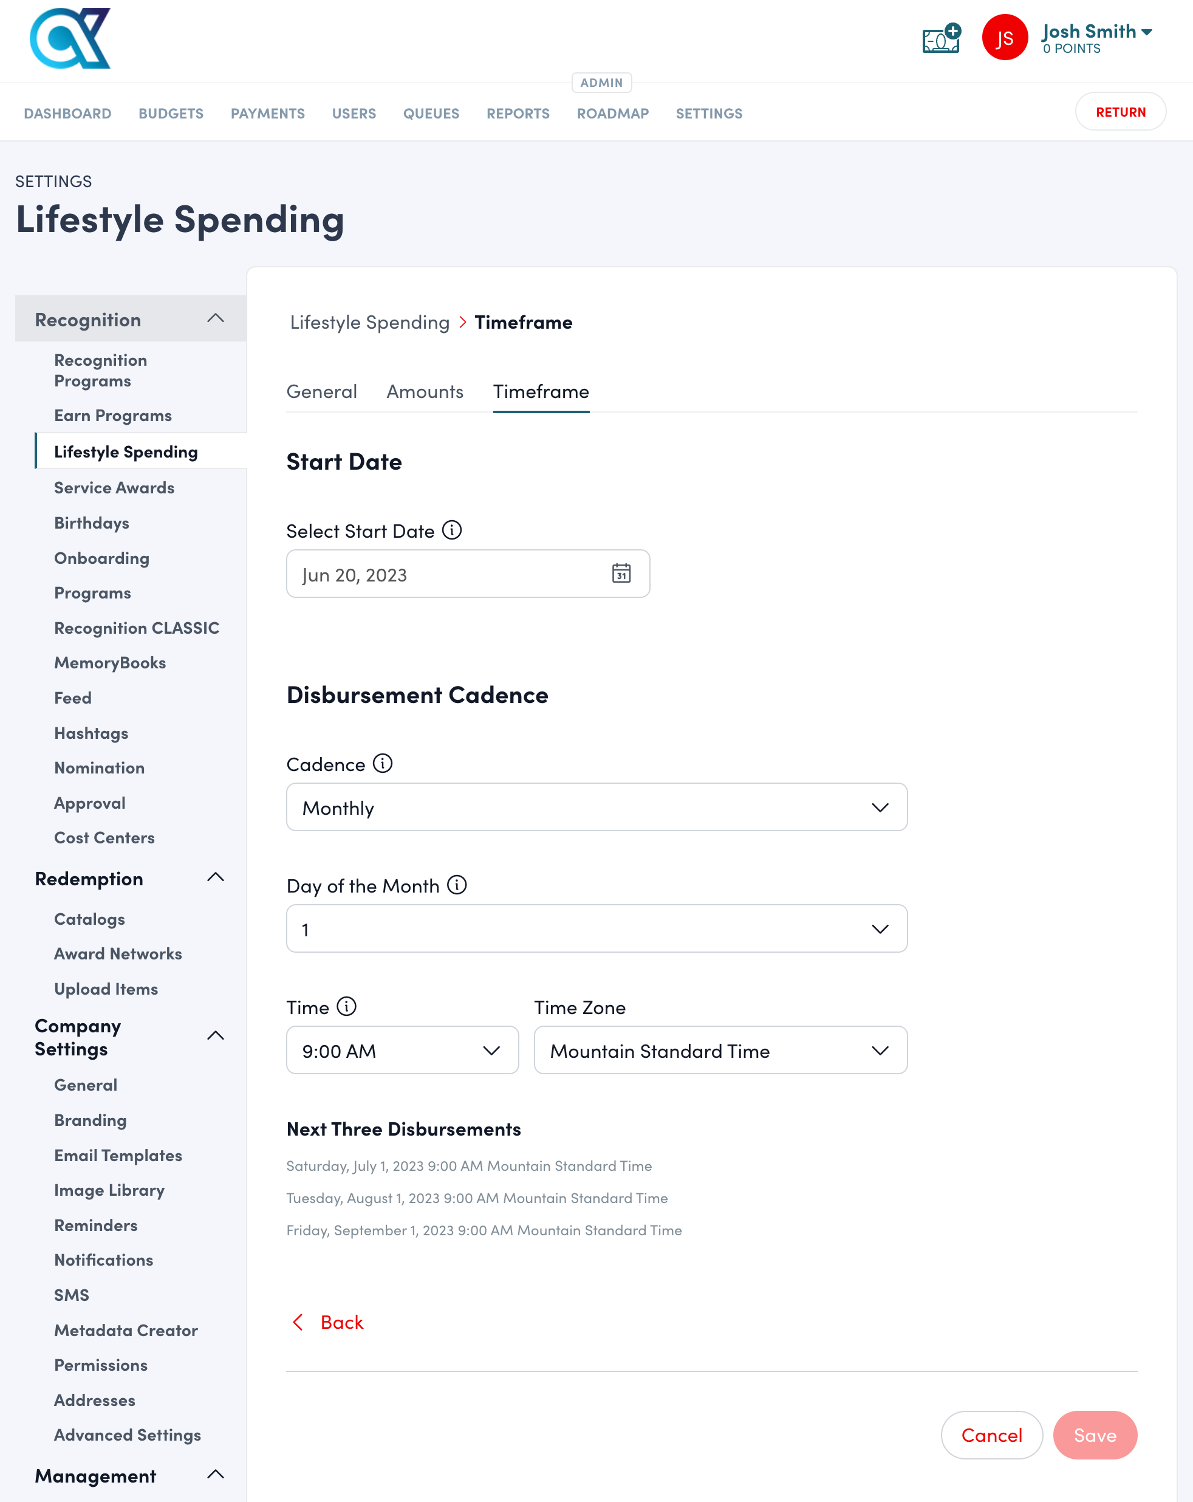Open the REPORTS menu item
Viewport: 1193px width, 1502px height.
point(518,114)
